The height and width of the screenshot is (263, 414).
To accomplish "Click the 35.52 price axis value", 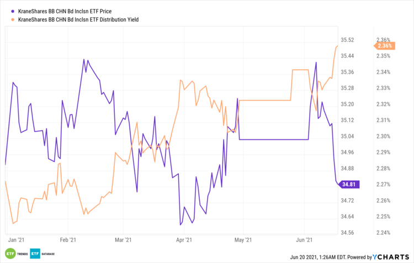I will point(348,40).
